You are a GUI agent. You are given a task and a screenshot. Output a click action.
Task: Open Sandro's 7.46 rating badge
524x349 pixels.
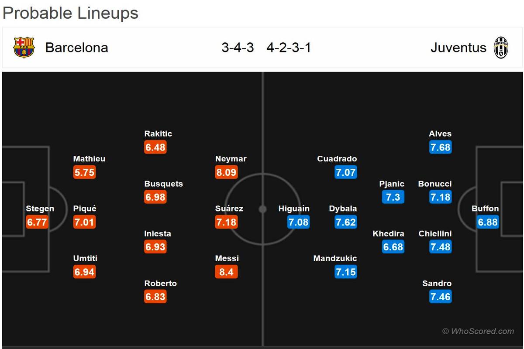440,297
